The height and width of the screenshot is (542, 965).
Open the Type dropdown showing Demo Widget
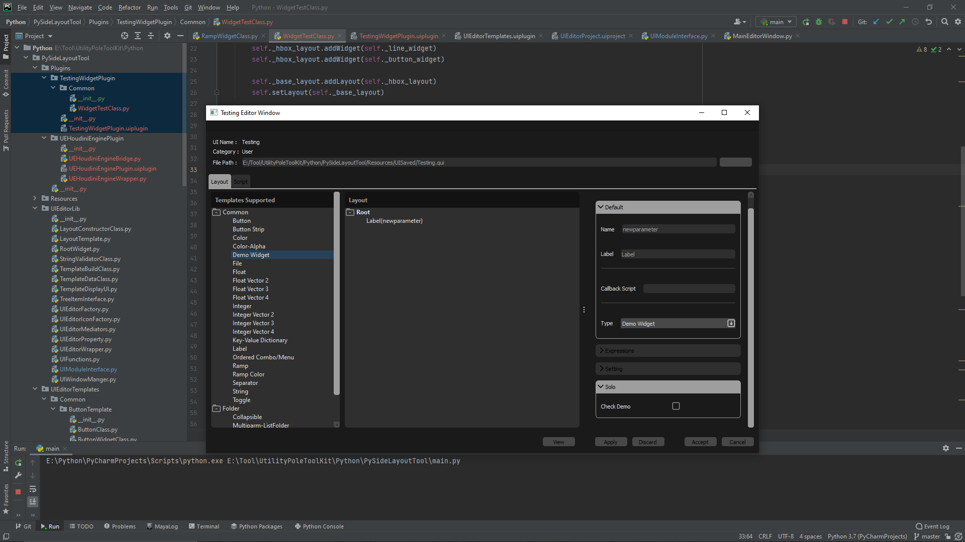tap(731, 323)
